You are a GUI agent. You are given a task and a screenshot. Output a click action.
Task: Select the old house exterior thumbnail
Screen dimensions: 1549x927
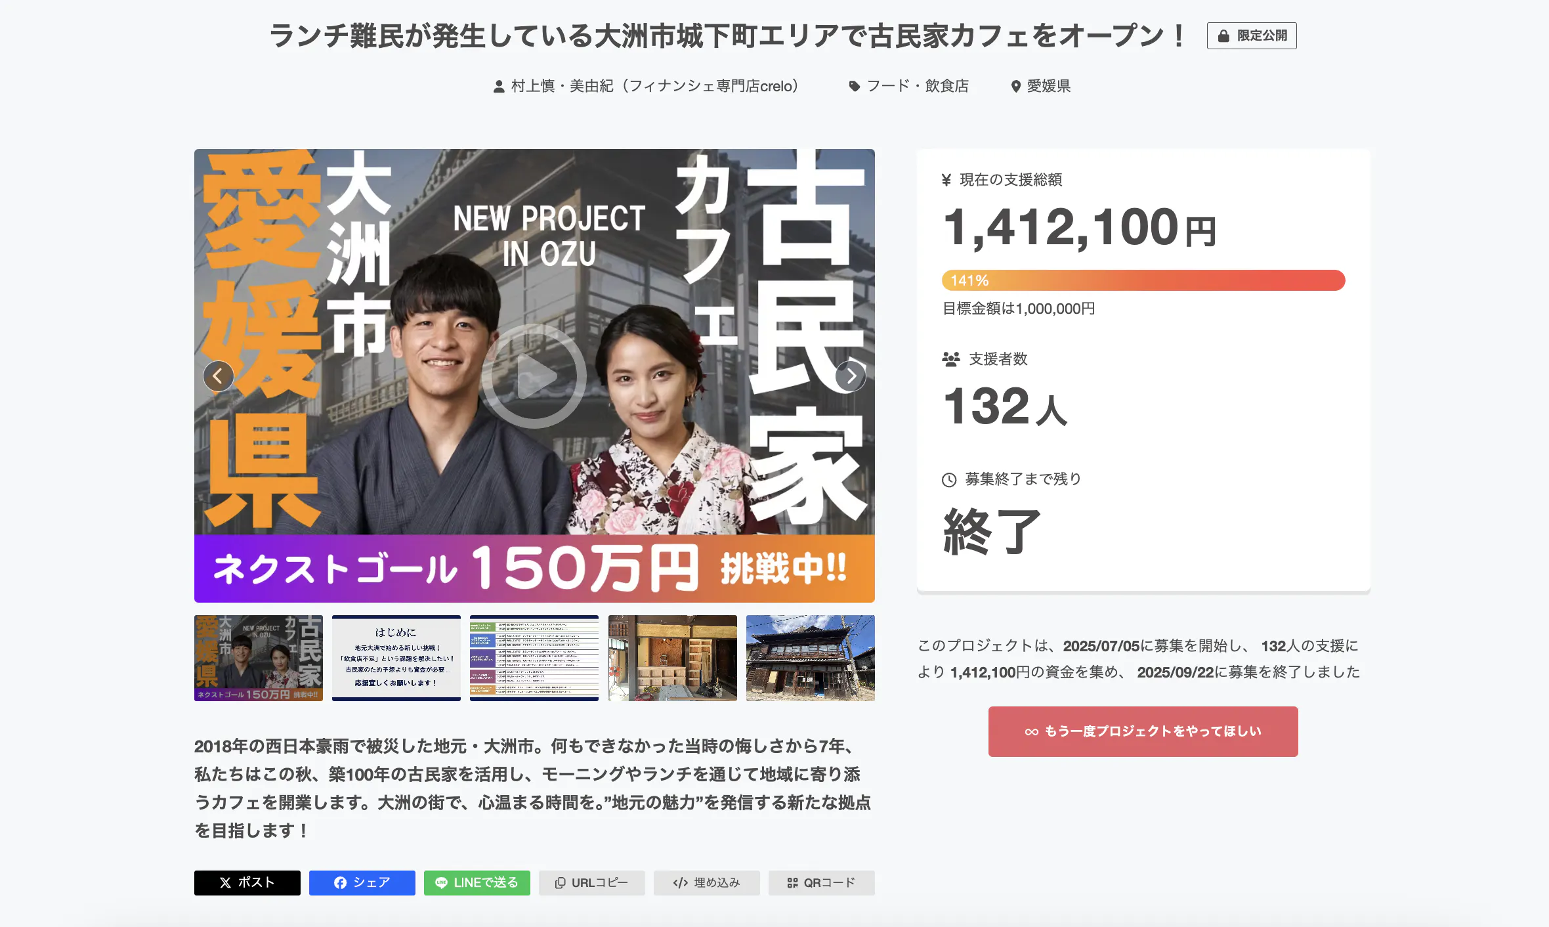point(810,658)
